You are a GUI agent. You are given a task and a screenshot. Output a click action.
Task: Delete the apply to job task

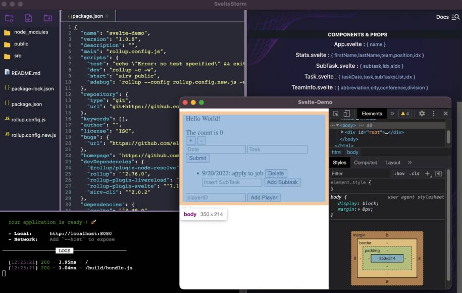[x=276, y=173]
